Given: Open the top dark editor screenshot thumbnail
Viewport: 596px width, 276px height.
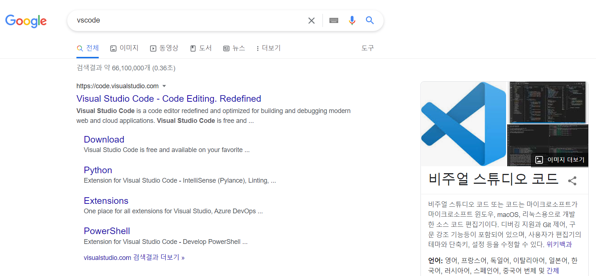Looking at the screenshot, I should pos(548,102).
